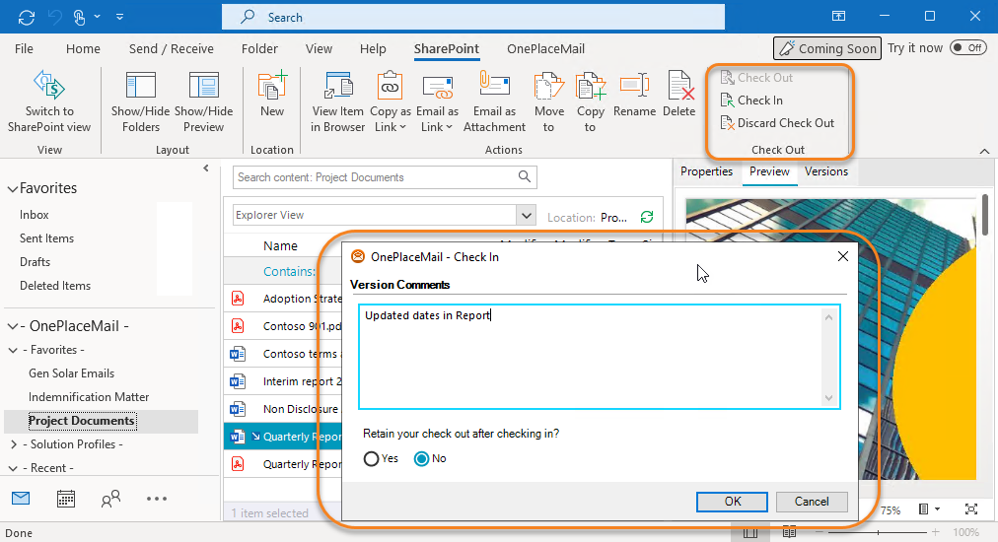Switch to the Send / Receive tab

pyautogui.click(x=172, y=48)
